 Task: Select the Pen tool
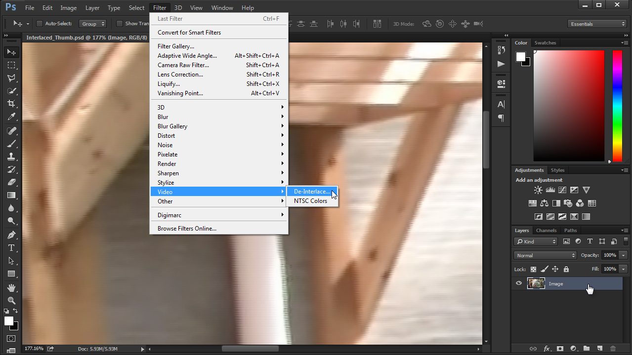coord(11,235)
